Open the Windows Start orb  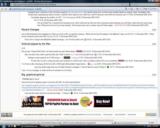click(4, 126)
